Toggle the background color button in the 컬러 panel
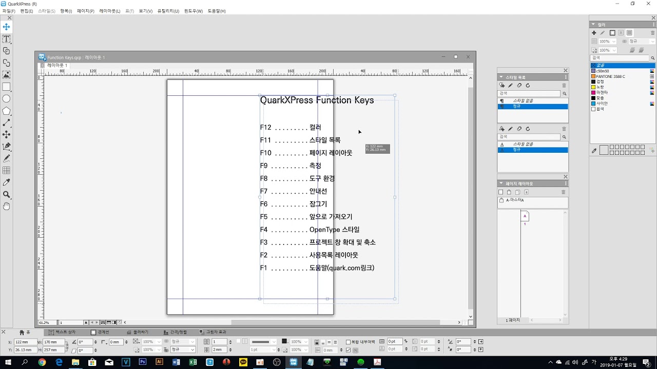 point(629,33)
